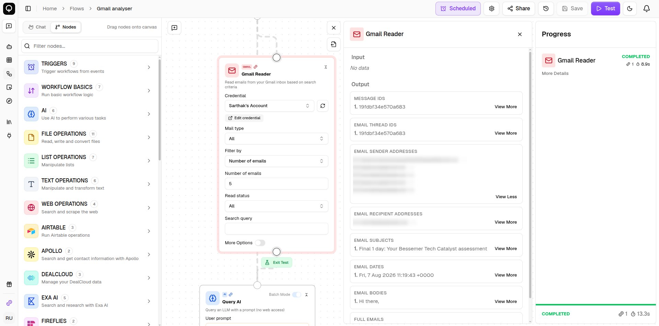Viewport: 659px width, 326px height.
Task: Open the Mail type dropdown
Action: click(x=276, y=139)
